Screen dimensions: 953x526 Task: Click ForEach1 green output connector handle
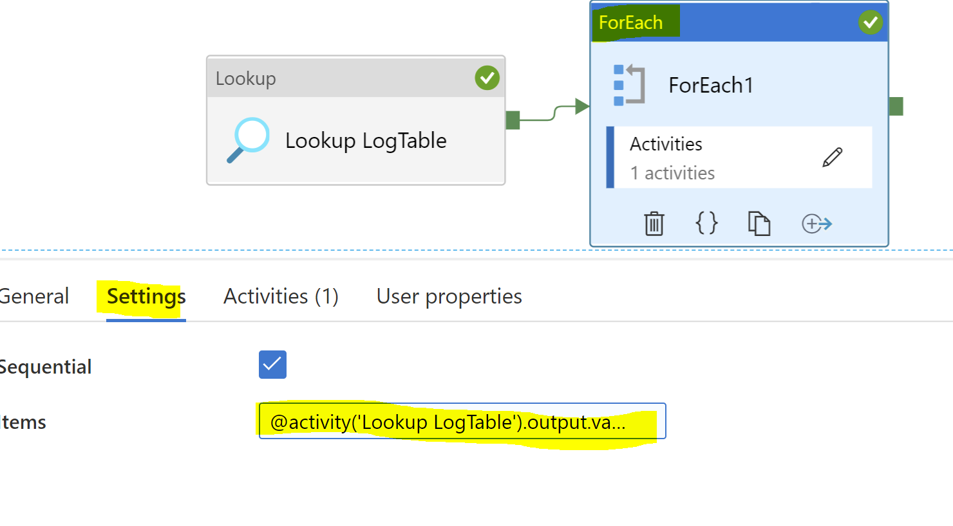click(x=896, y=106)
